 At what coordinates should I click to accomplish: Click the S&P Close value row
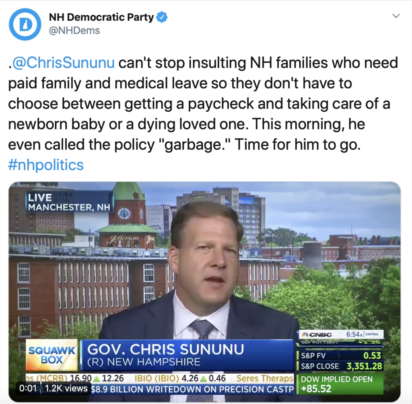(340, 366)
